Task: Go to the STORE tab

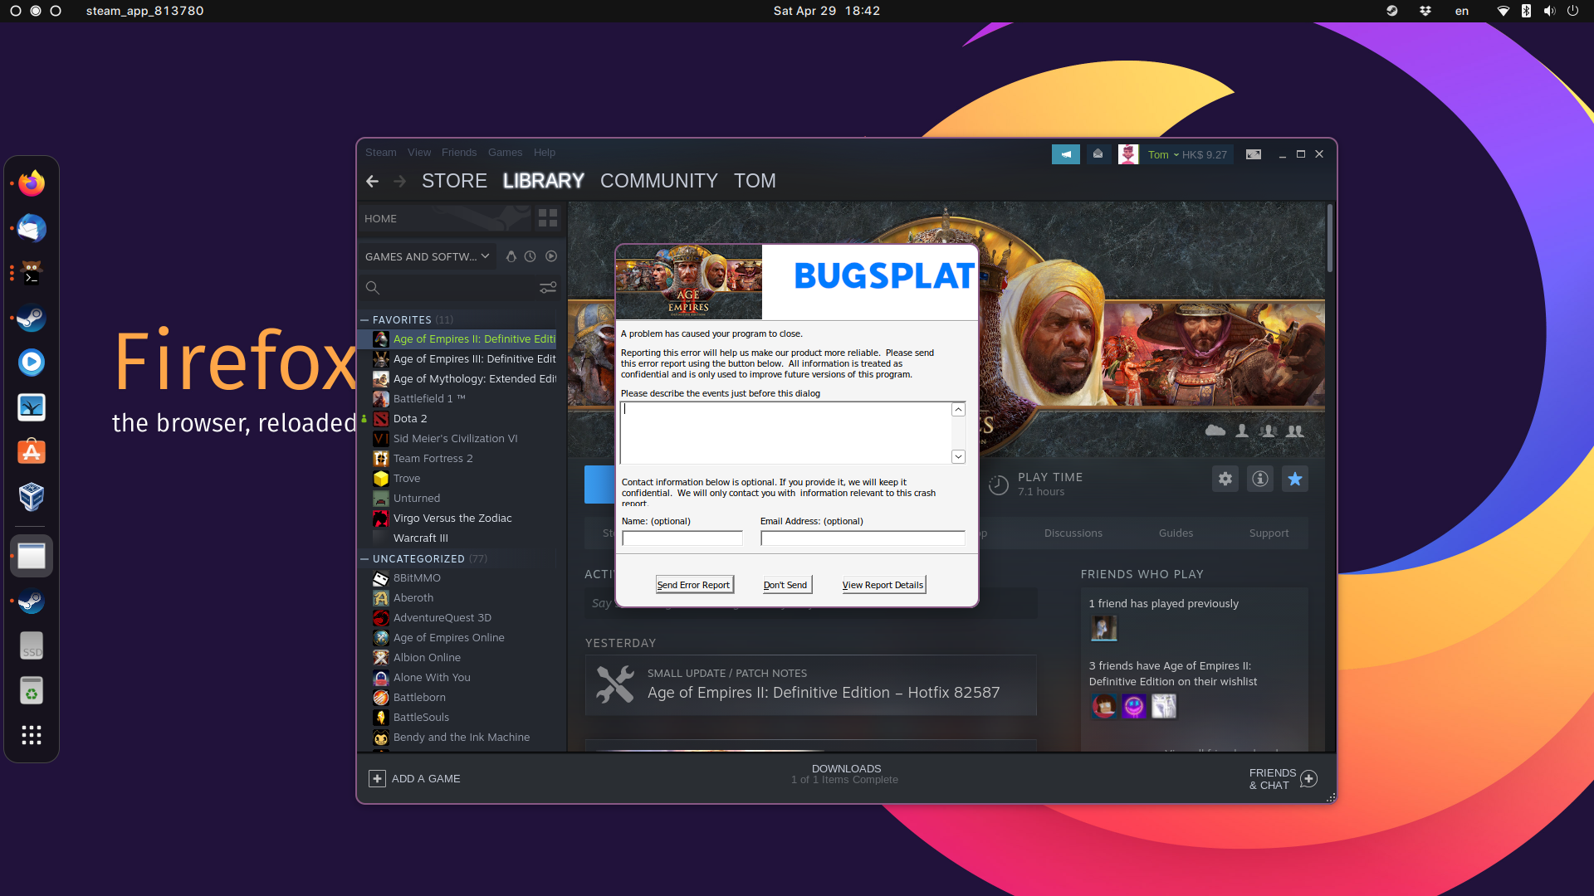Action: coord(454,181)
